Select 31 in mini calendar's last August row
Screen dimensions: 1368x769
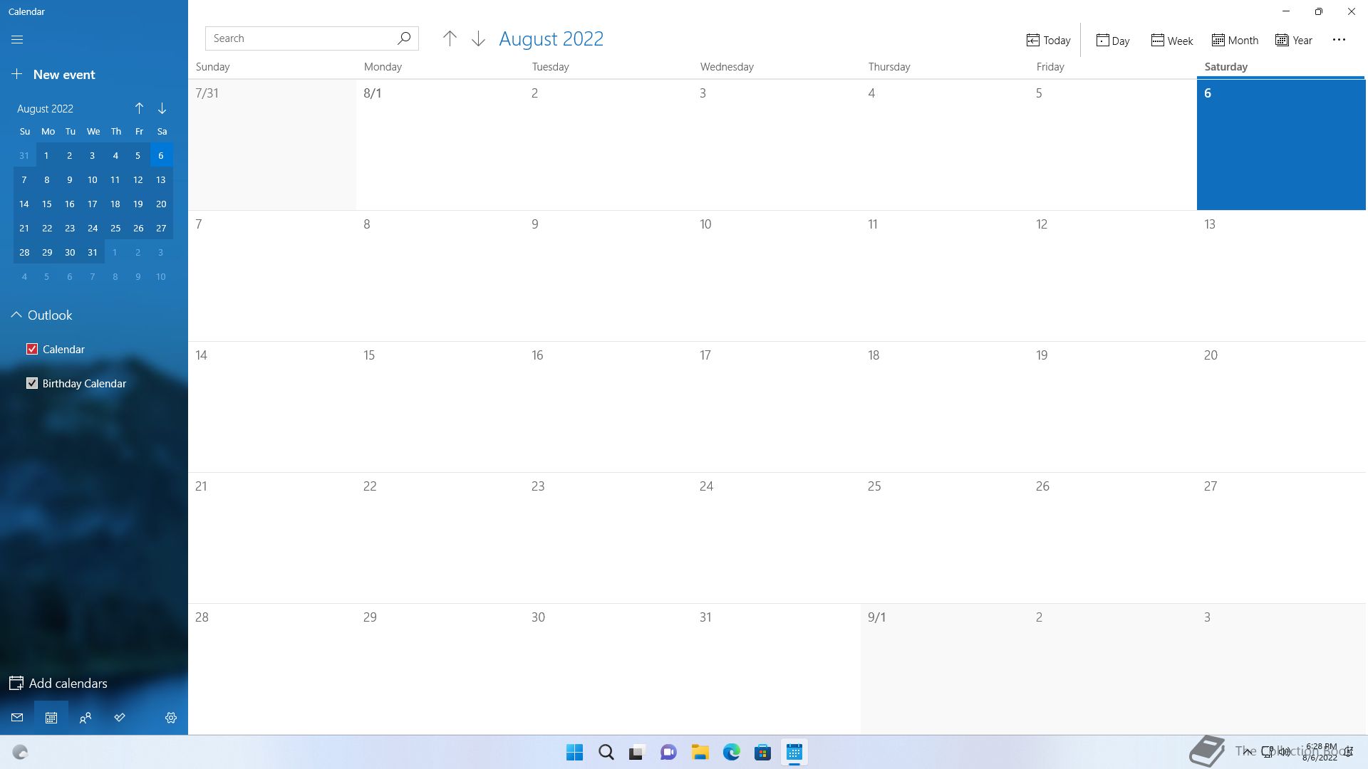tap(93, 252)
